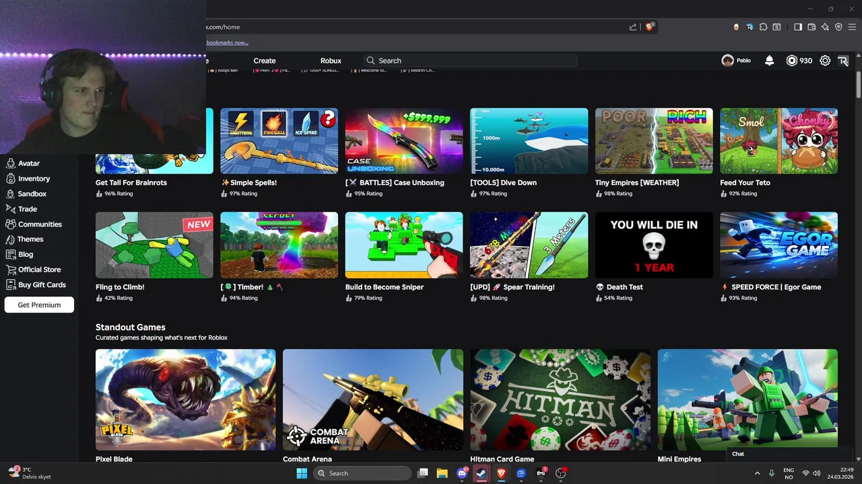The image size is (862, 484).
Task: Open the Feed Your Teto thumbnail
Action: [778, 141]
